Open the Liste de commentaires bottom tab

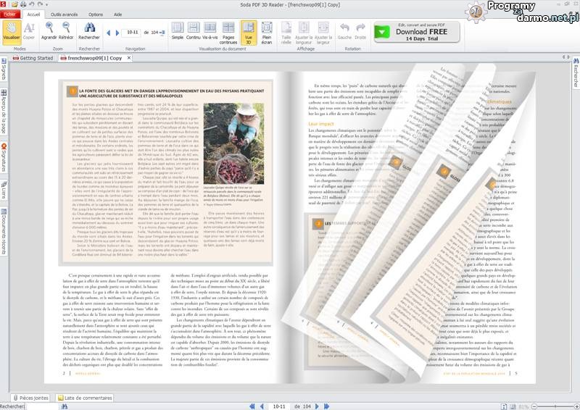click(x=85, y=398)
